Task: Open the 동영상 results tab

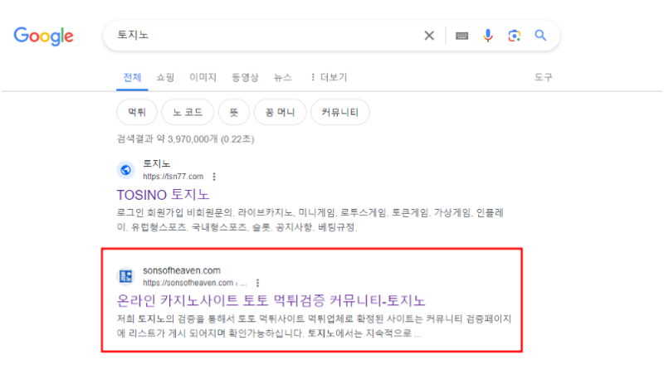Action: (x=246, y=77)
